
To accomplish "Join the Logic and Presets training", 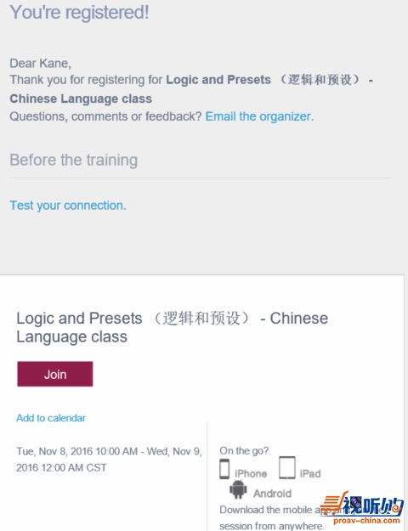I will click(55, 374).
